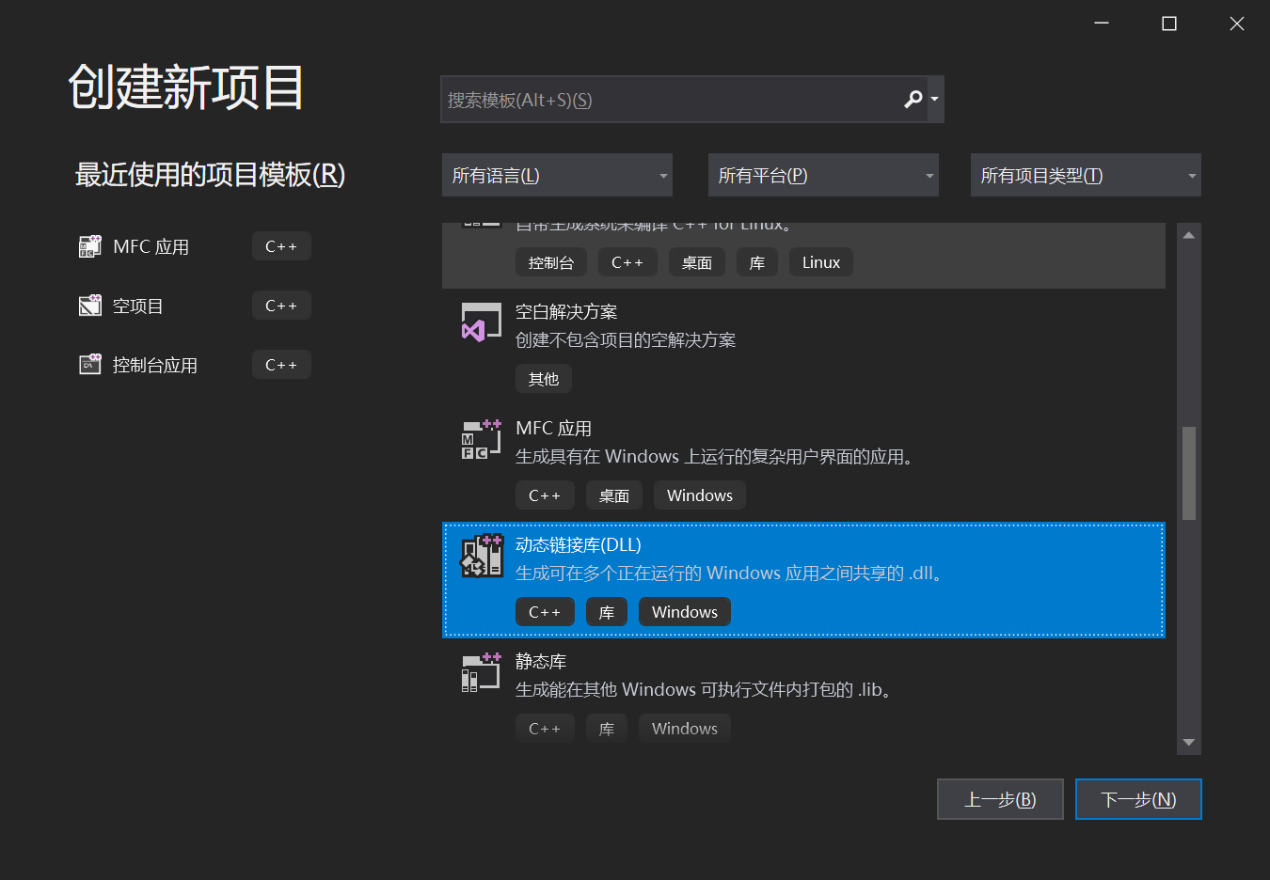
Task: Click the C++ tag under MFC 应用 list item
Action: tap(545, 495)
